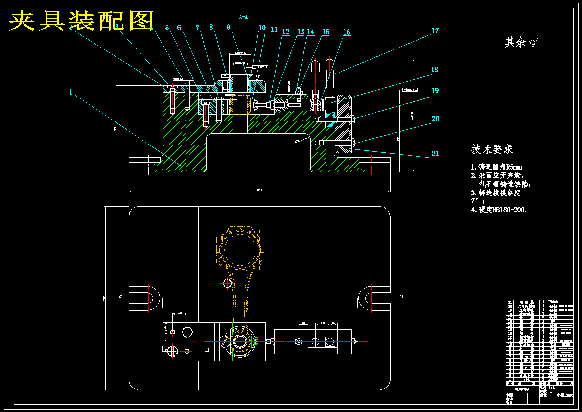Click the A-A section view label
582x412 pixels.
click(x=243, y=17)
